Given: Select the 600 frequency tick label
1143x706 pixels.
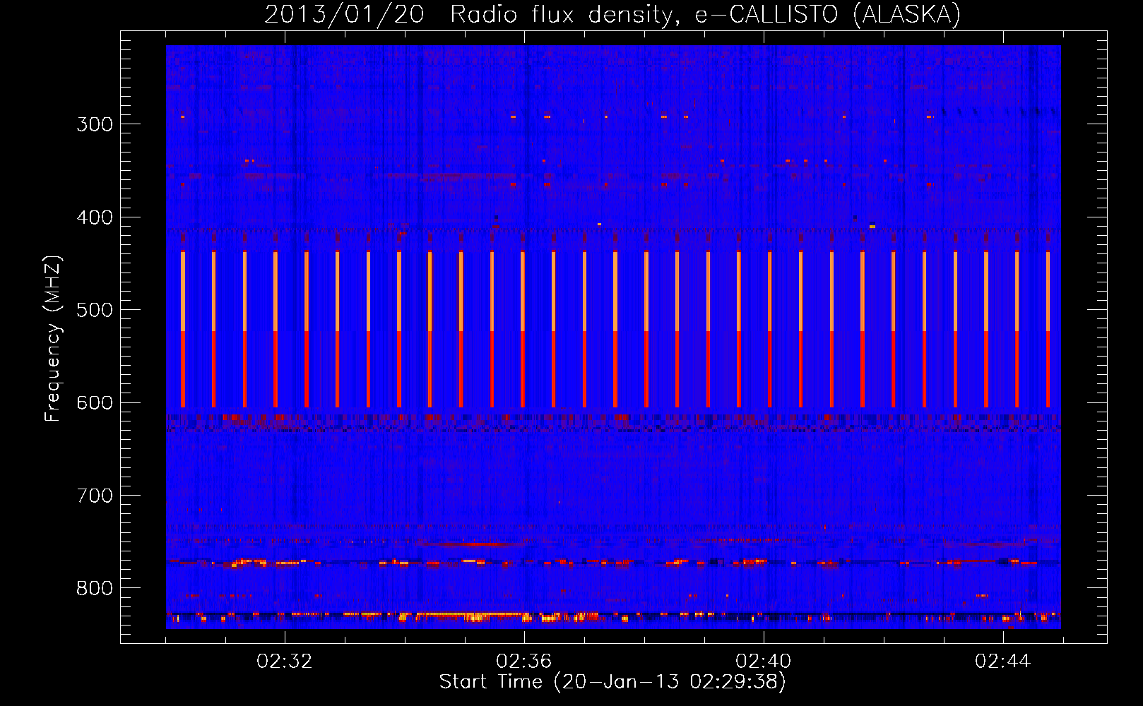Looking at the screenshot, I should pos(95,403).
